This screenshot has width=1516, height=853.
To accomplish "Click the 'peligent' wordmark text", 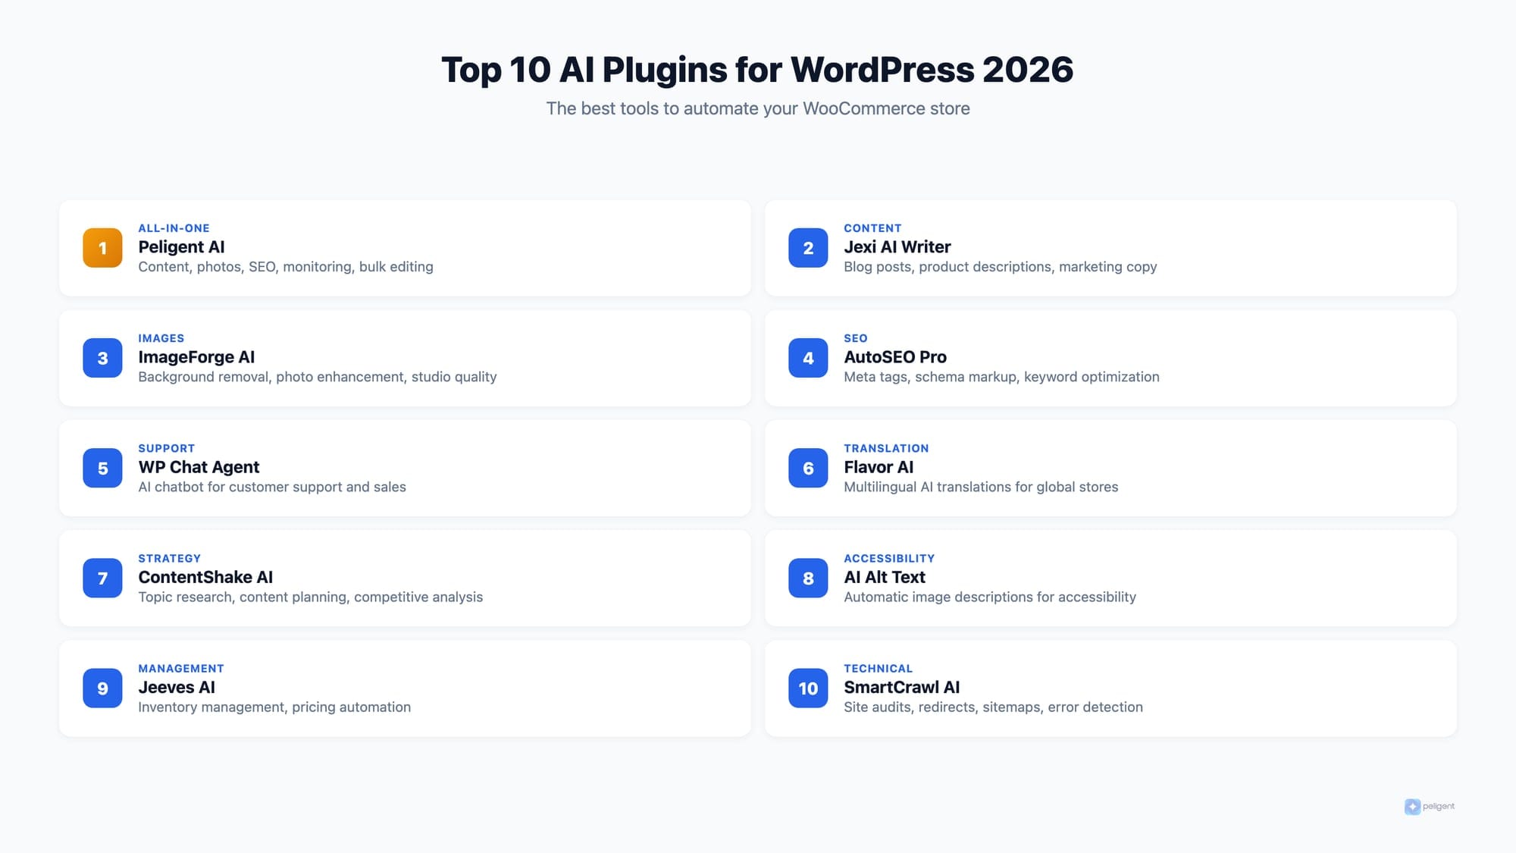I will click(1439, 807).
